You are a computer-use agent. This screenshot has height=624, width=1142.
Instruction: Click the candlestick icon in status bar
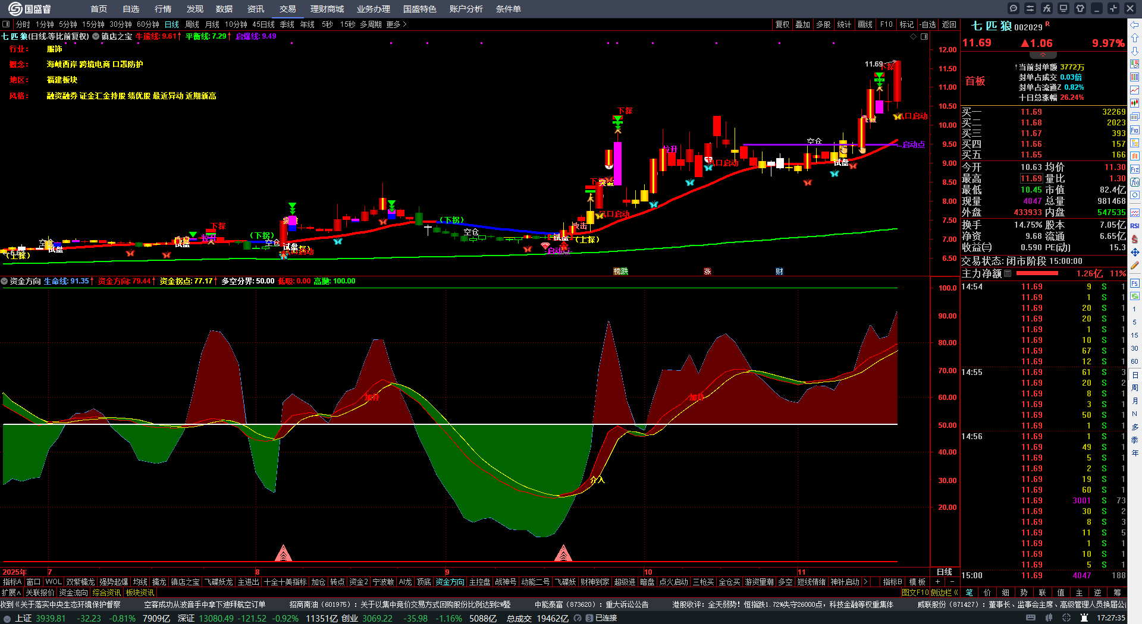(1049, 618)
